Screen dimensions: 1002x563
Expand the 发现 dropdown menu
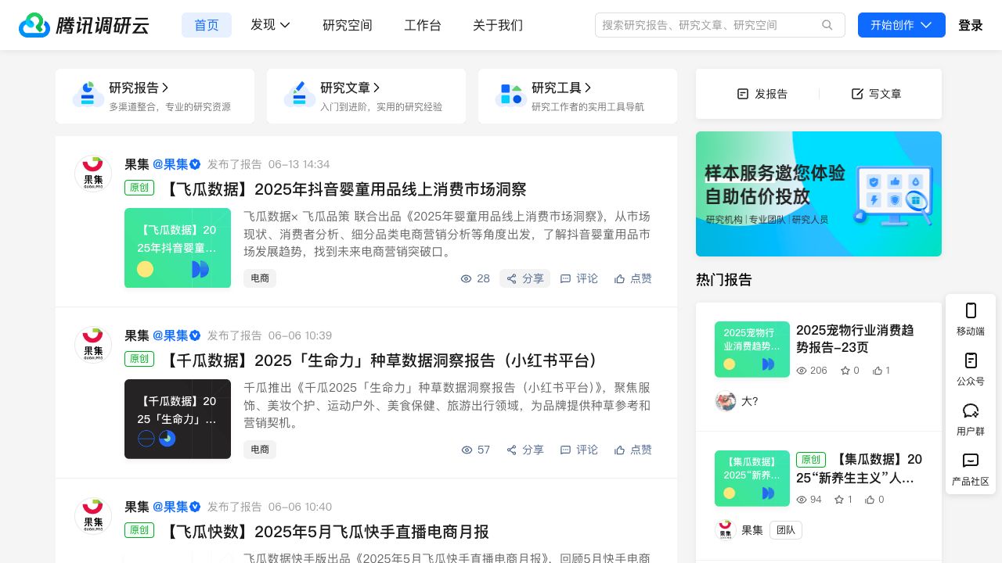click(x=270, y=25)
